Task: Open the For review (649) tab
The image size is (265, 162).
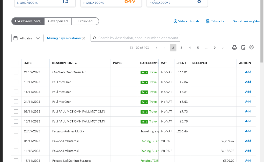Action: coord(28,21)
